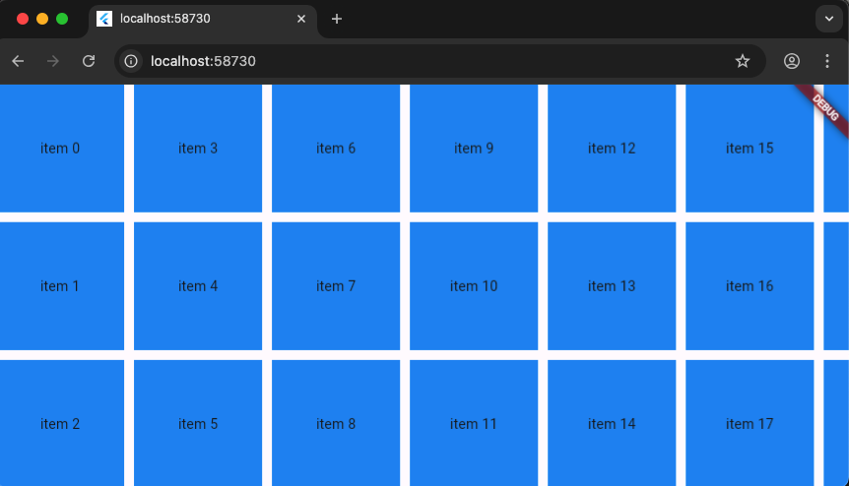849x486 pixels.
Task: Open the Chrome three-dot menu
Action: [x=827, y=61]
